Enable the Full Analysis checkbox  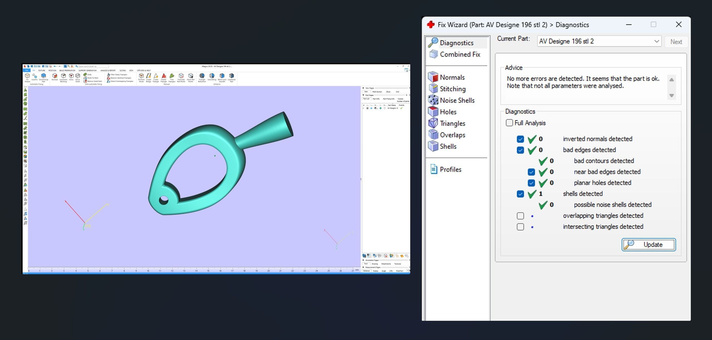click(509, 123)
